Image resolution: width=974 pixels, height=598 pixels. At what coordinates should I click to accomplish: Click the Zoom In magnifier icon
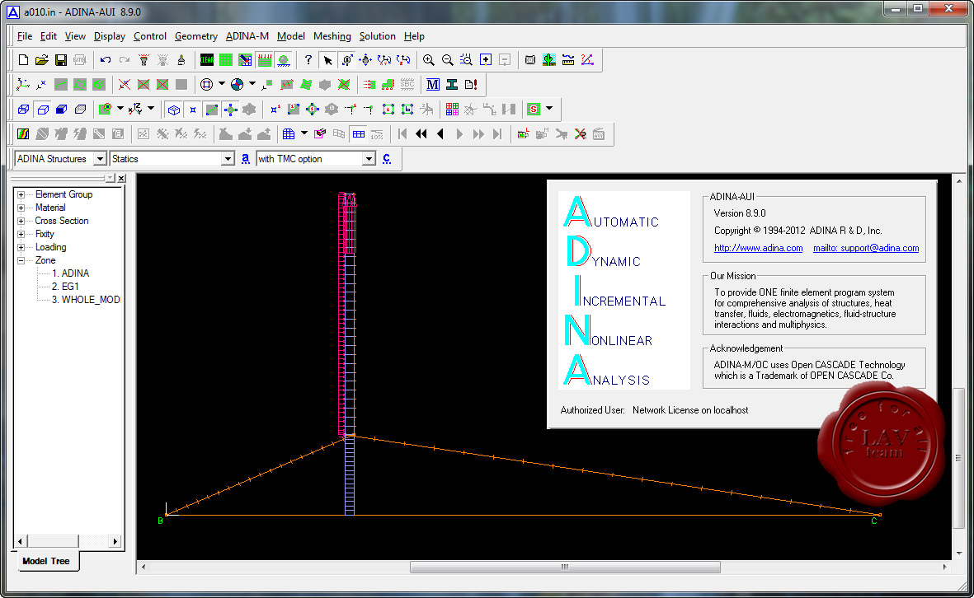[x=429, y=59]
